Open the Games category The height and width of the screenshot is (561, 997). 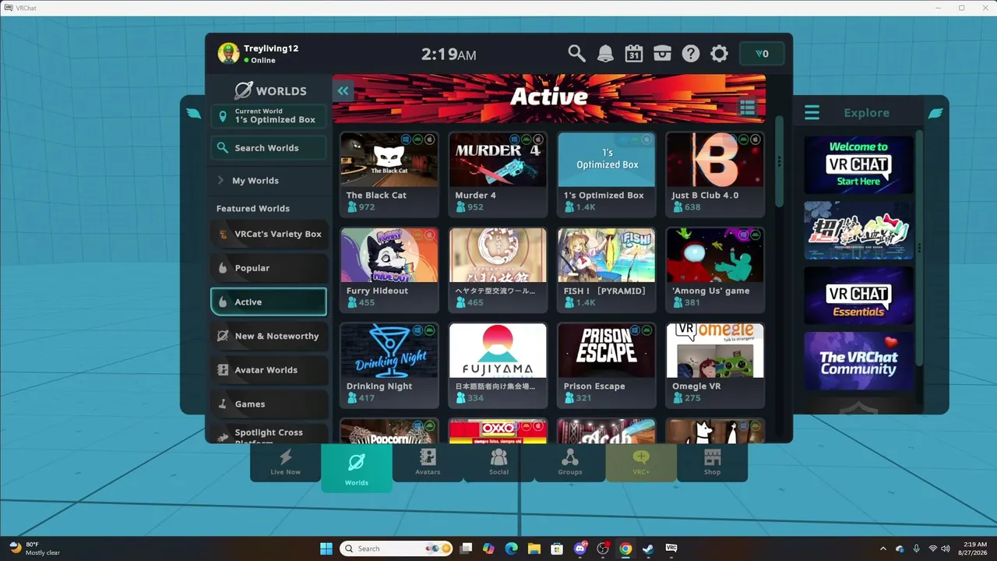[x=269, y=404]
